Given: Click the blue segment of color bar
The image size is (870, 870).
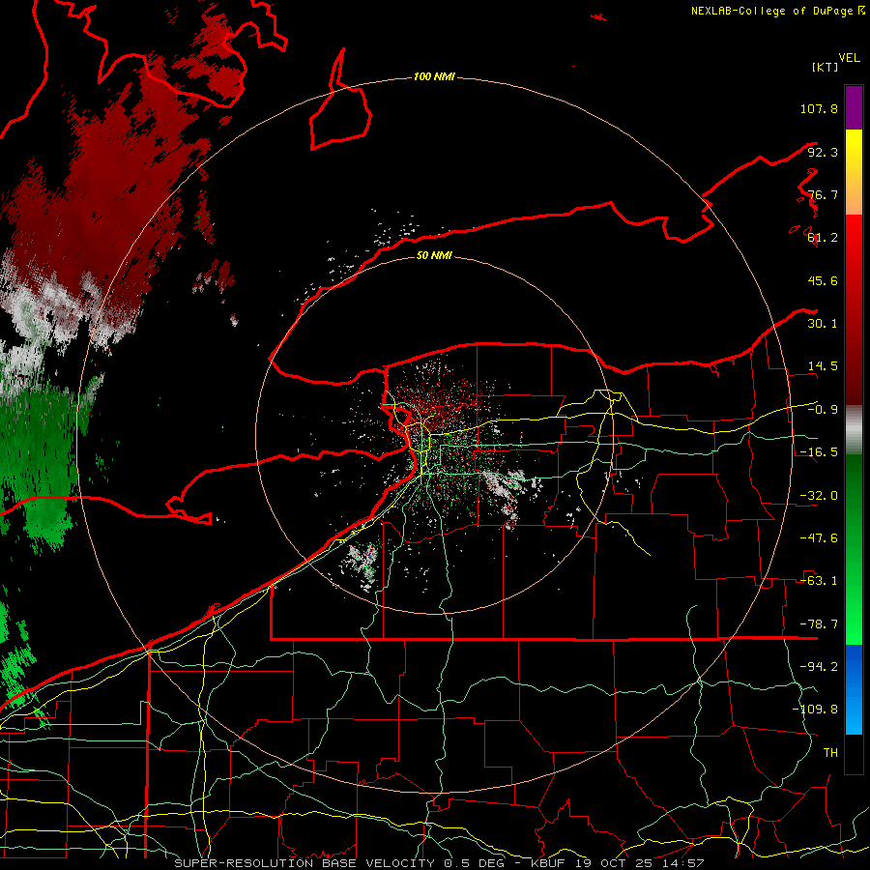Looking at the screenshot, I should pos(854,689).
